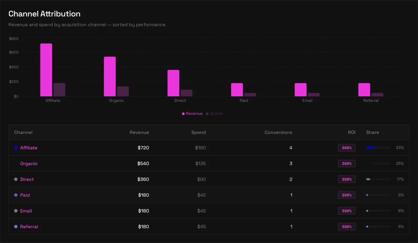Viewport: 418px width, 243px height.
Task: Open the Email channel name in the table
Action: [x=26, y=211]
